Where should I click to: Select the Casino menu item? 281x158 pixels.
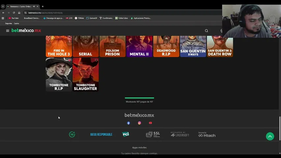tap(16, 23)
